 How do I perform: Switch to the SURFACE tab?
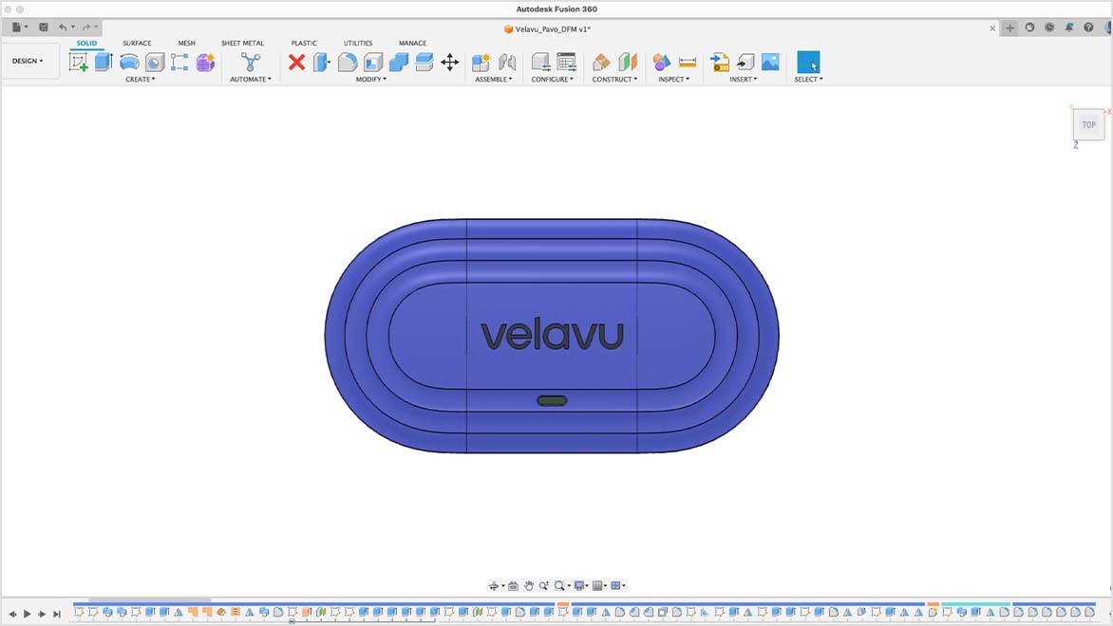[137, 44]
